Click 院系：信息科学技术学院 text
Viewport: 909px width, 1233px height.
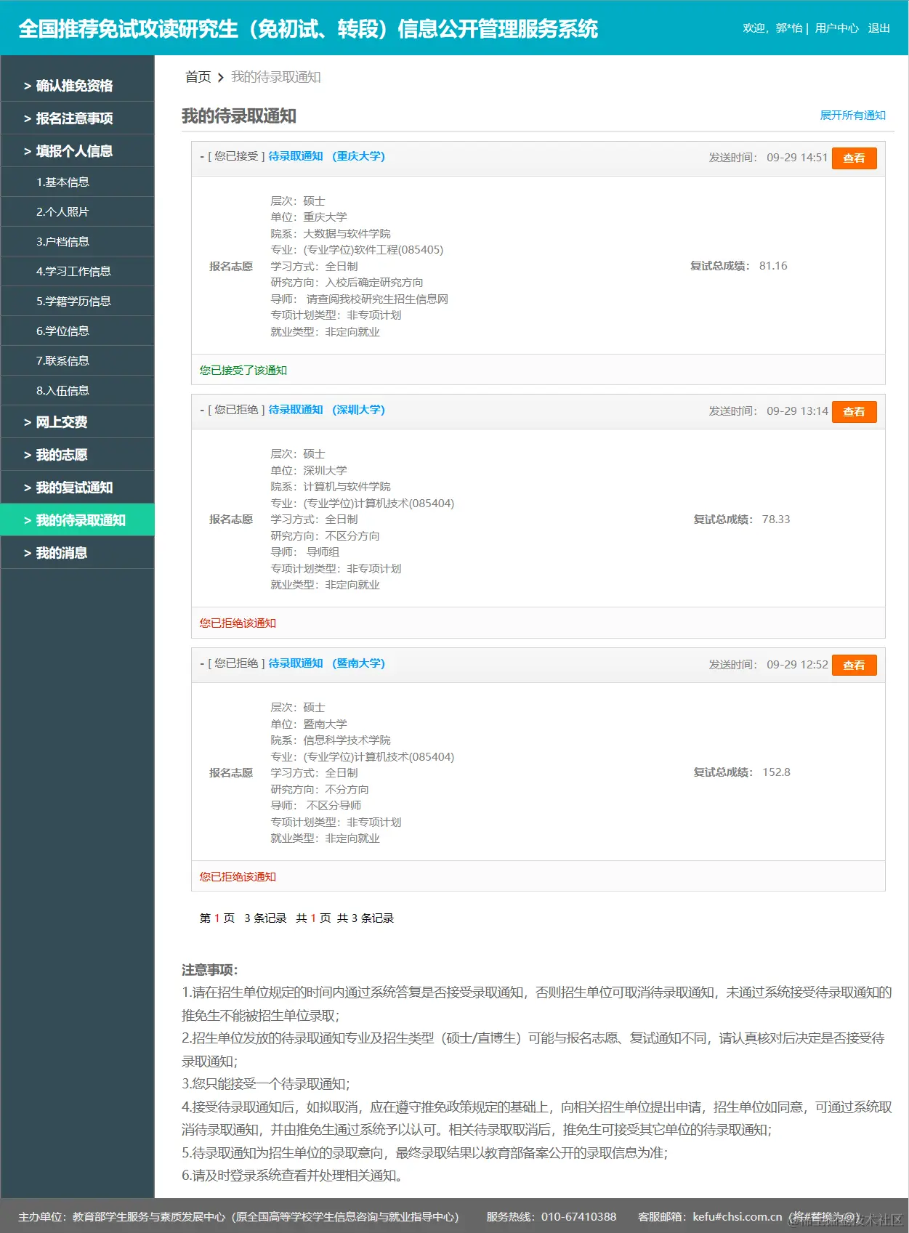coord(331,740)
